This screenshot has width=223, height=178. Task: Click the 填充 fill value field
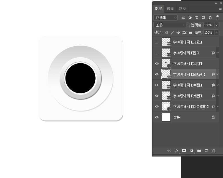(208, 33)
